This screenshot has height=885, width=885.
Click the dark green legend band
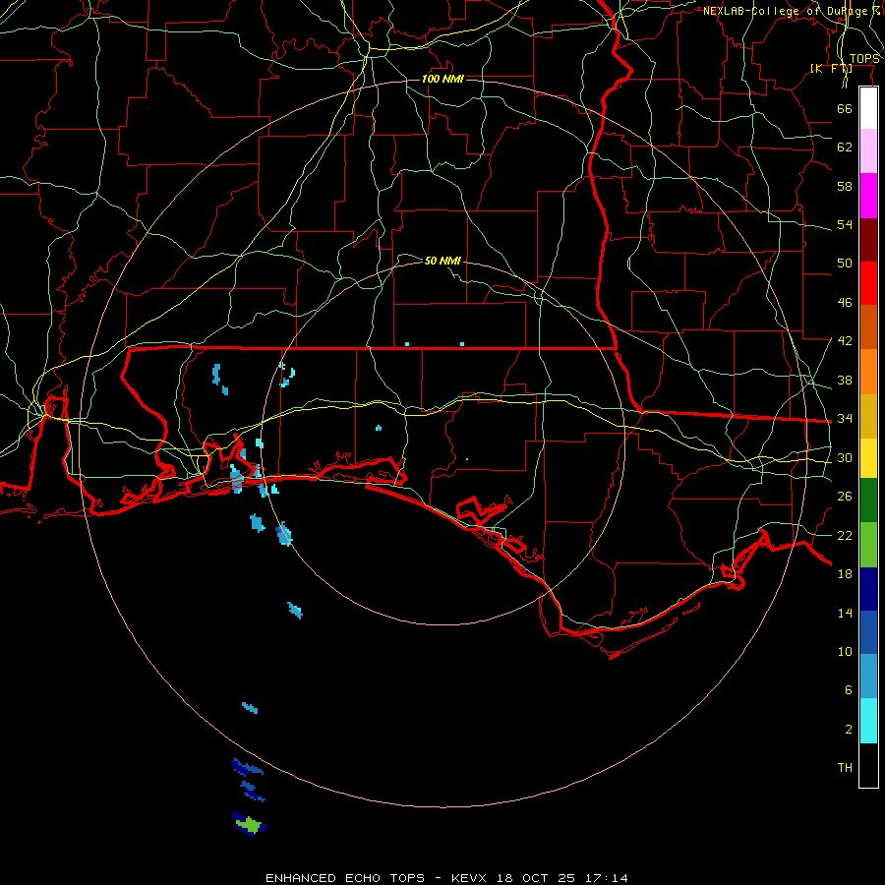pyautogui.click(x=868, y=501)
